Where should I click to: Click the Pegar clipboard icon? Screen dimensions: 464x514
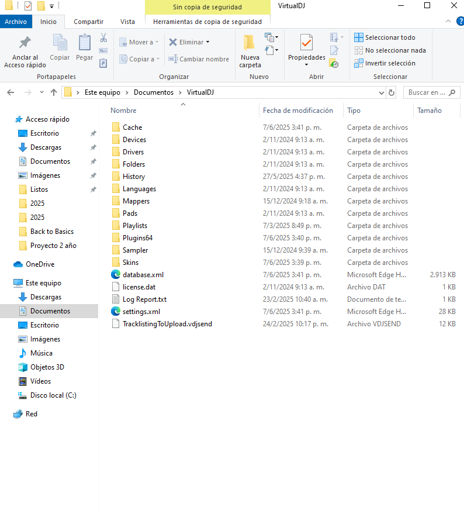(x=85, y=43)
